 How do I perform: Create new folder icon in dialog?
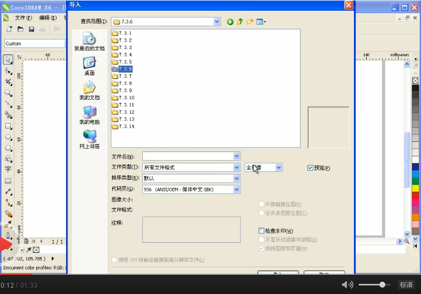pyautogui.click(x=250, y=22)
